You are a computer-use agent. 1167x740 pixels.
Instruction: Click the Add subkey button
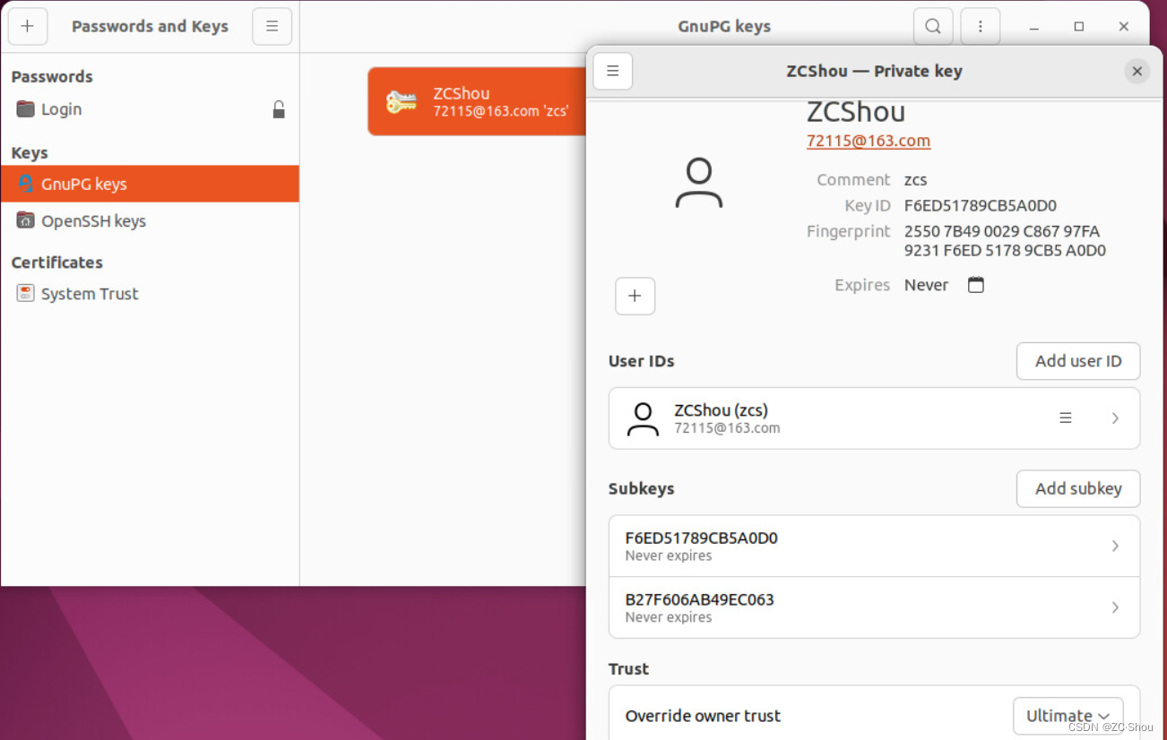pyautogui.click(x=1078, y=488)
